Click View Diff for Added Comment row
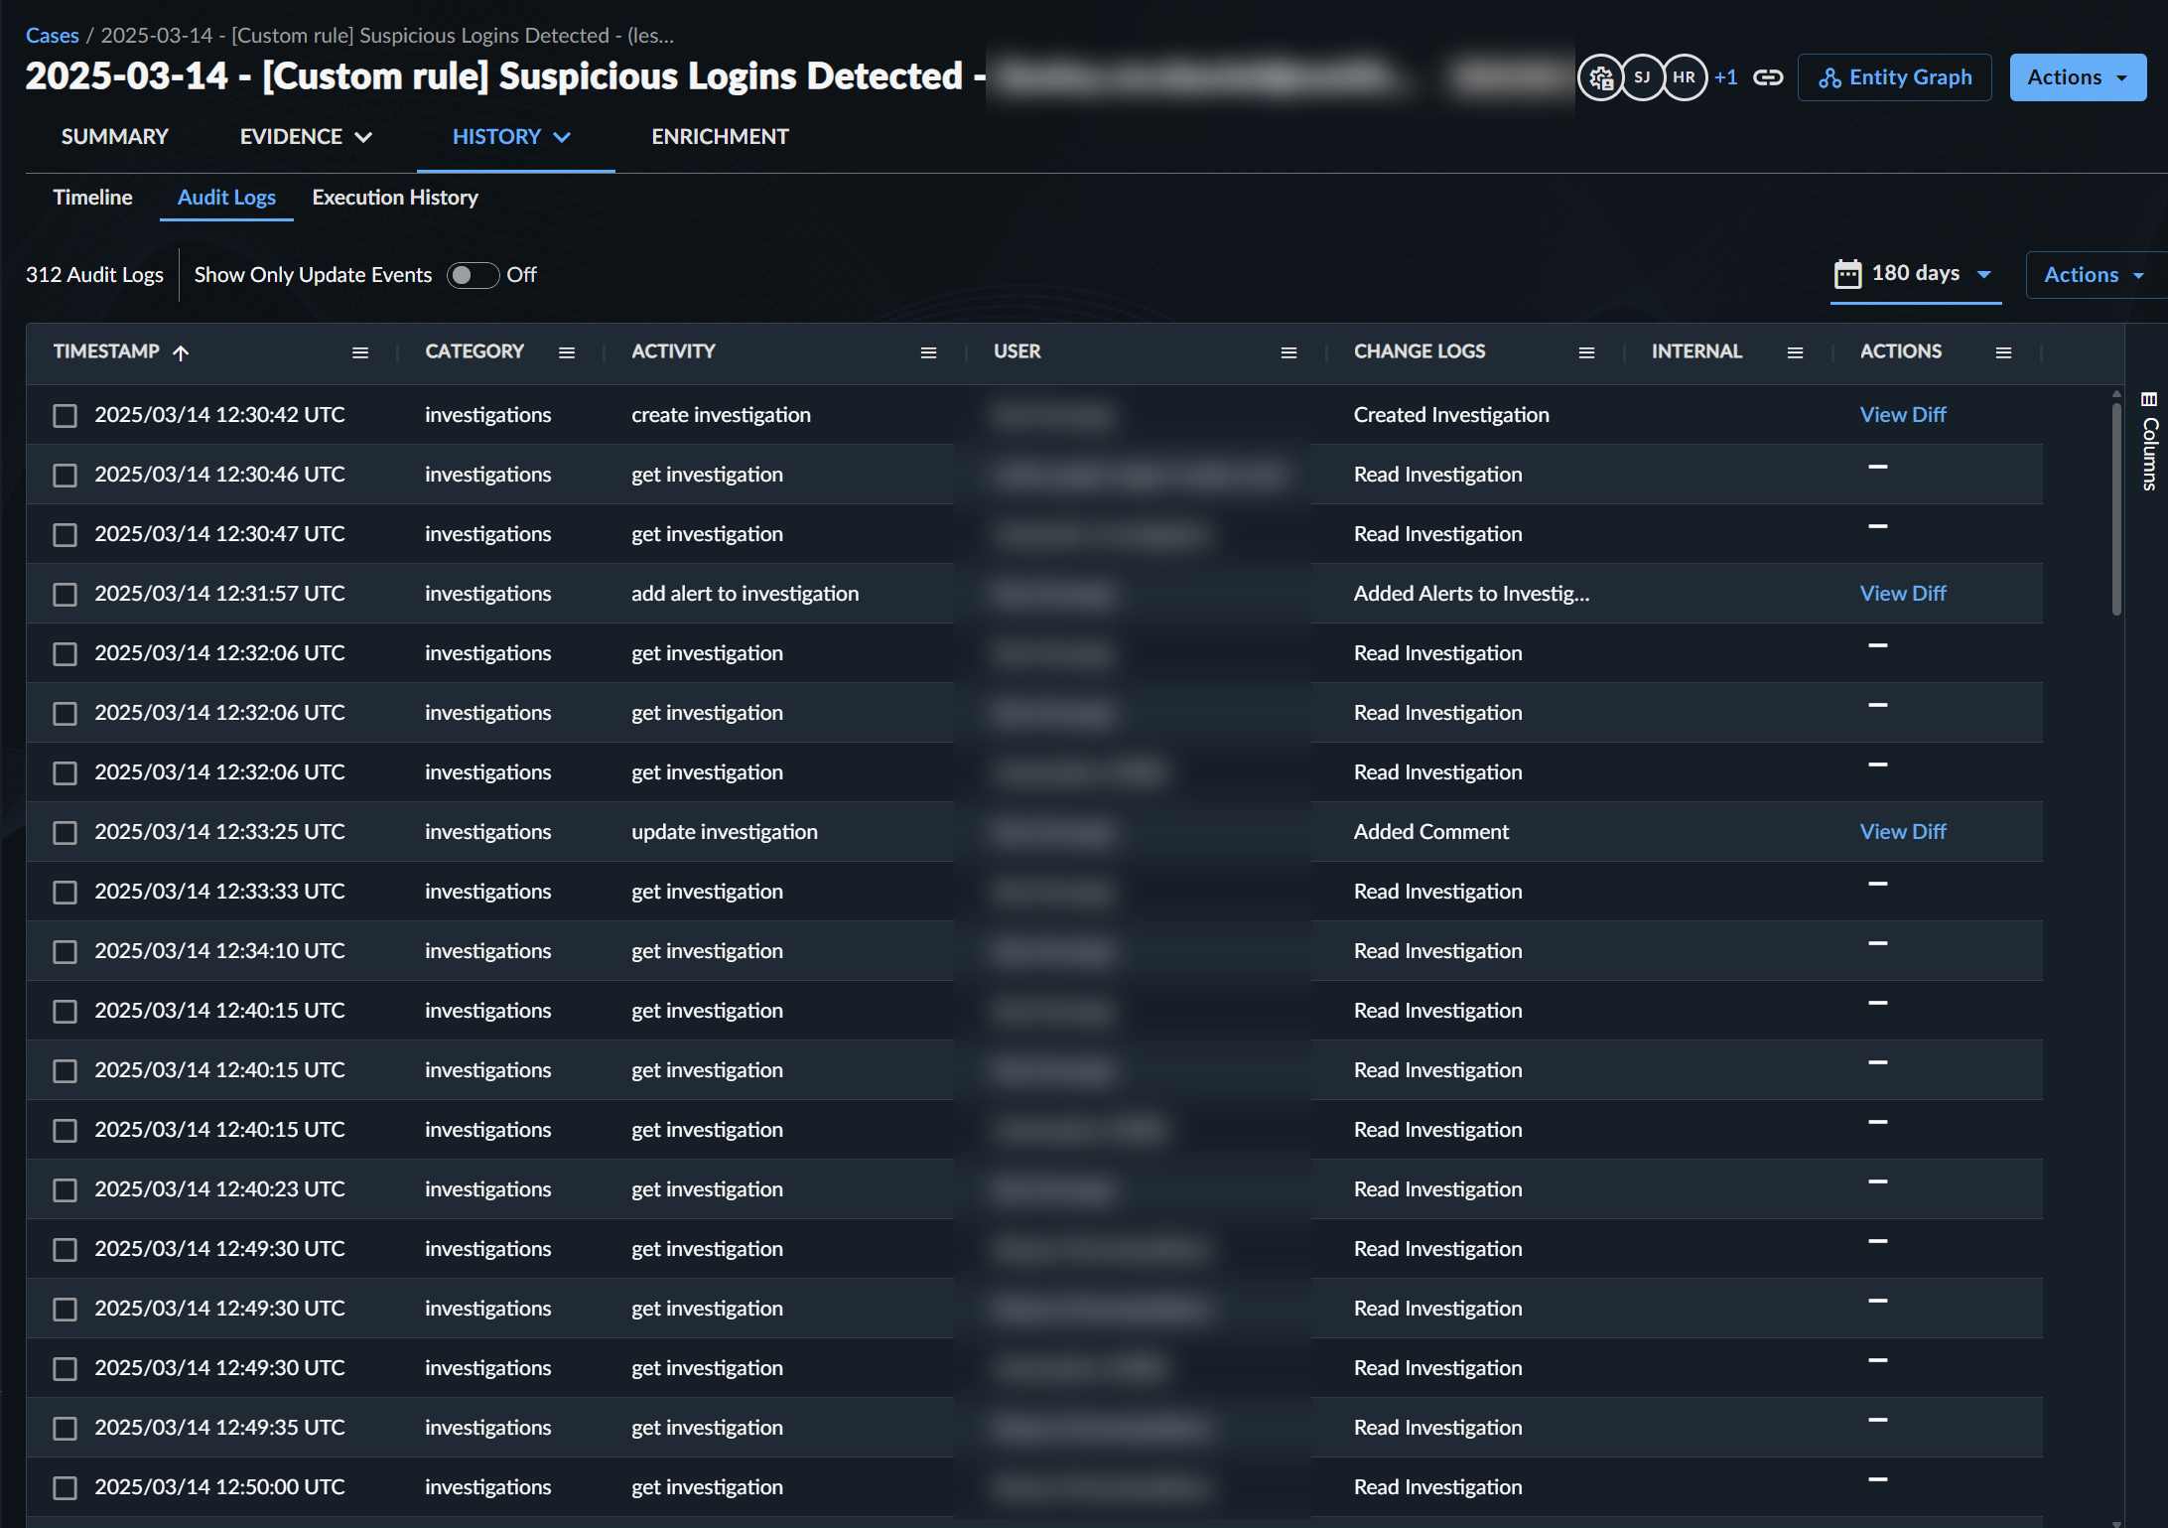 [x=1902, y=832]
